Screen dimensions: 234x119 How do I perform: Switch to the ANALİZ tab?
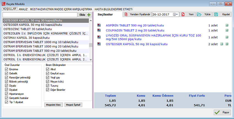coord(23,9)
